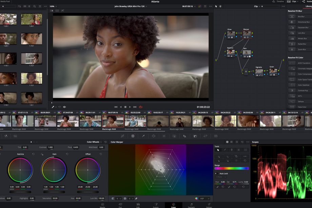Open the Clip dropdown above the node graph
The width and height of the screenshot is (312, 208).
(x=256, y=6)
